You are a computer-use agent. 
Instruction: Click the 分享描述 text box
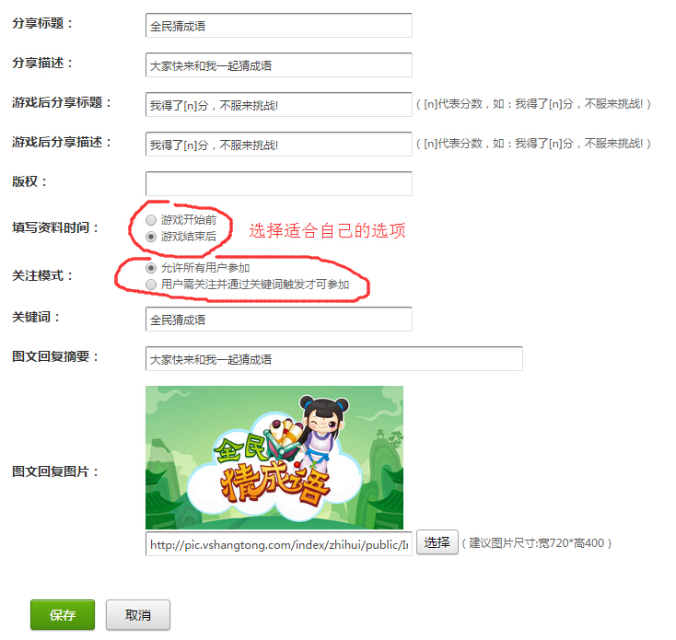[278, 65]
